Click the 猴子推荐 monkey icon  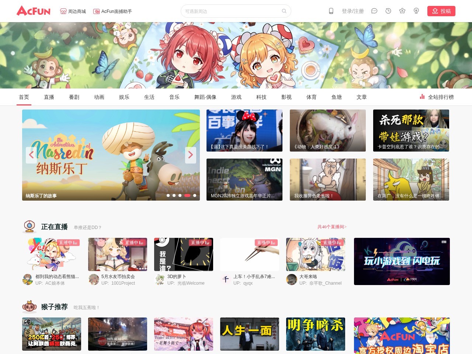pos(29,306)
